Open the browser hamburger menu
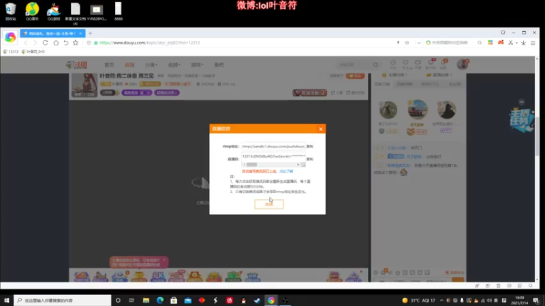 pos(533,43)
